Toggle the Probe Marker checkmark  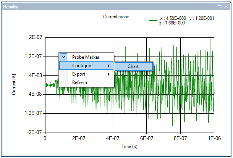click(x=63, y=57)
